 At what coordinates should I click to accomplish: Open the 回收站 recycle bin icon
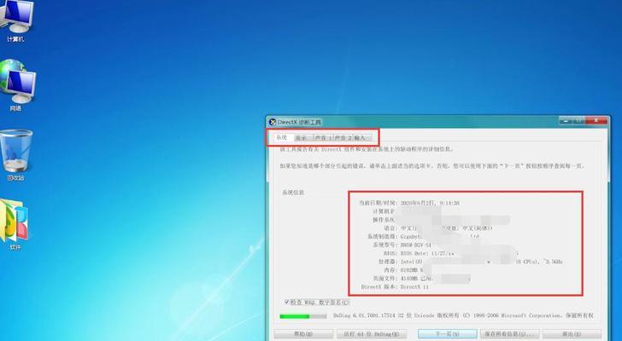pyautogui.click(x=16, y=155)
